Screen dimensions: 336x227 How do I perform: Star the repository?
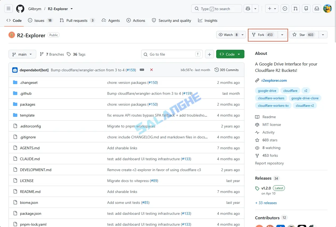[x=304, y=35]
